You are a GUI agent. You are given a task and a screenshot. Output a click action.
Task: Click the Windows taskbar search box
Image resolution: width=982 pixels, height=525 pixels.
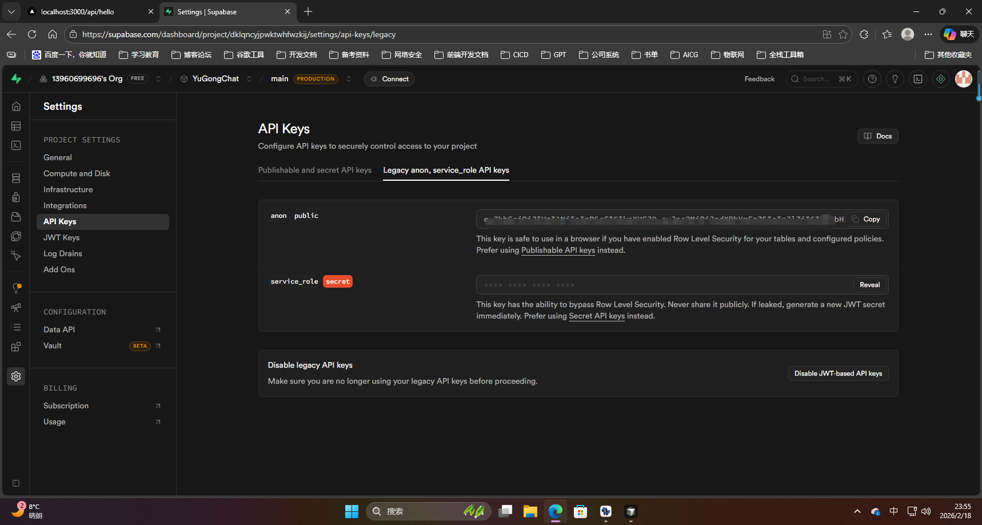[429, 511]
